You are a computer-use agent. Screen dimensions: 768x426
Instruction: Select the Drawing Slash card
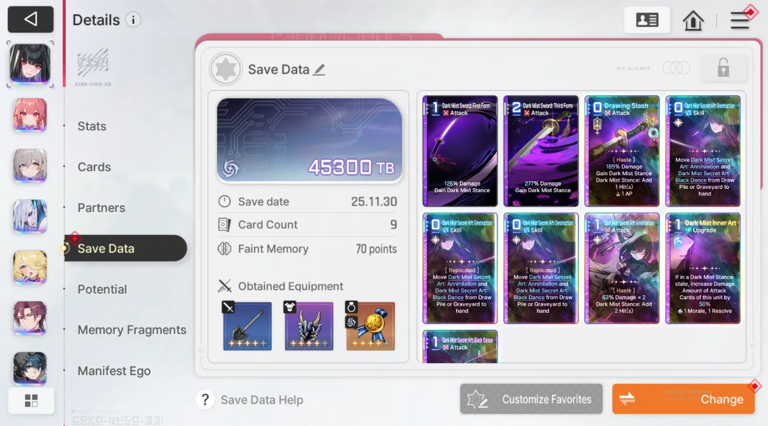(622, 151)
